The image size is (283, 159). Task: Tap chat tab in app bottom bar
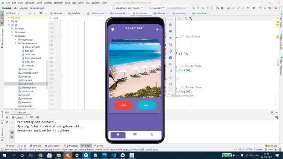coord(135,134)
